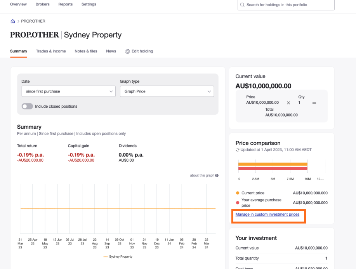Switch to Trades & income tab
Screen dimensions: 356x269
[x=51, y=51]
